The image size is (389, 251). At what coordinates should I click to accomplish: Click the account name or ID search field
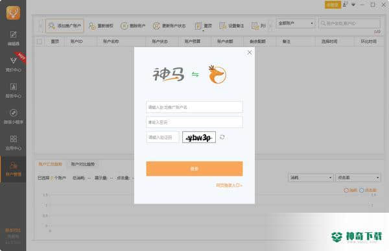click(x=349, y=23)
